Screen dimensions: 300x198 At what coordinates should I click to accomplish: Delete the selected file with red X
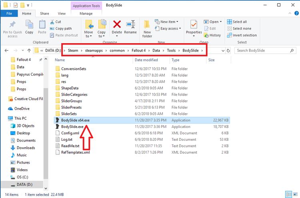(117, 24)
